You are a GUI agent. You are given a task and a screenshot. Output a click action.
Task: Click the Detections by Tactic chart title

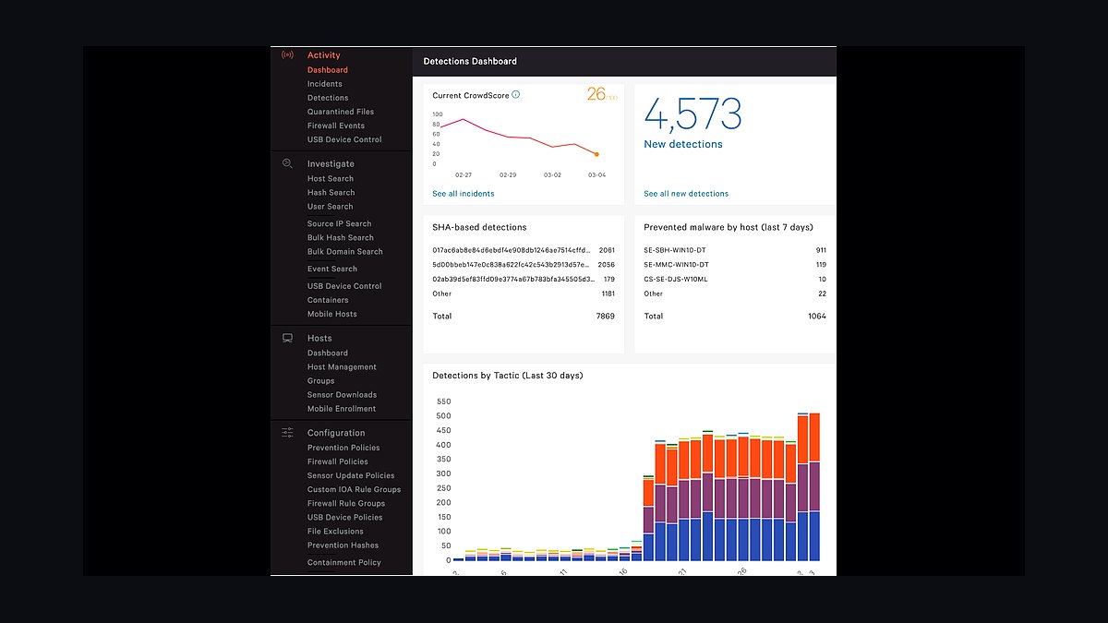(x=508, y=376)
